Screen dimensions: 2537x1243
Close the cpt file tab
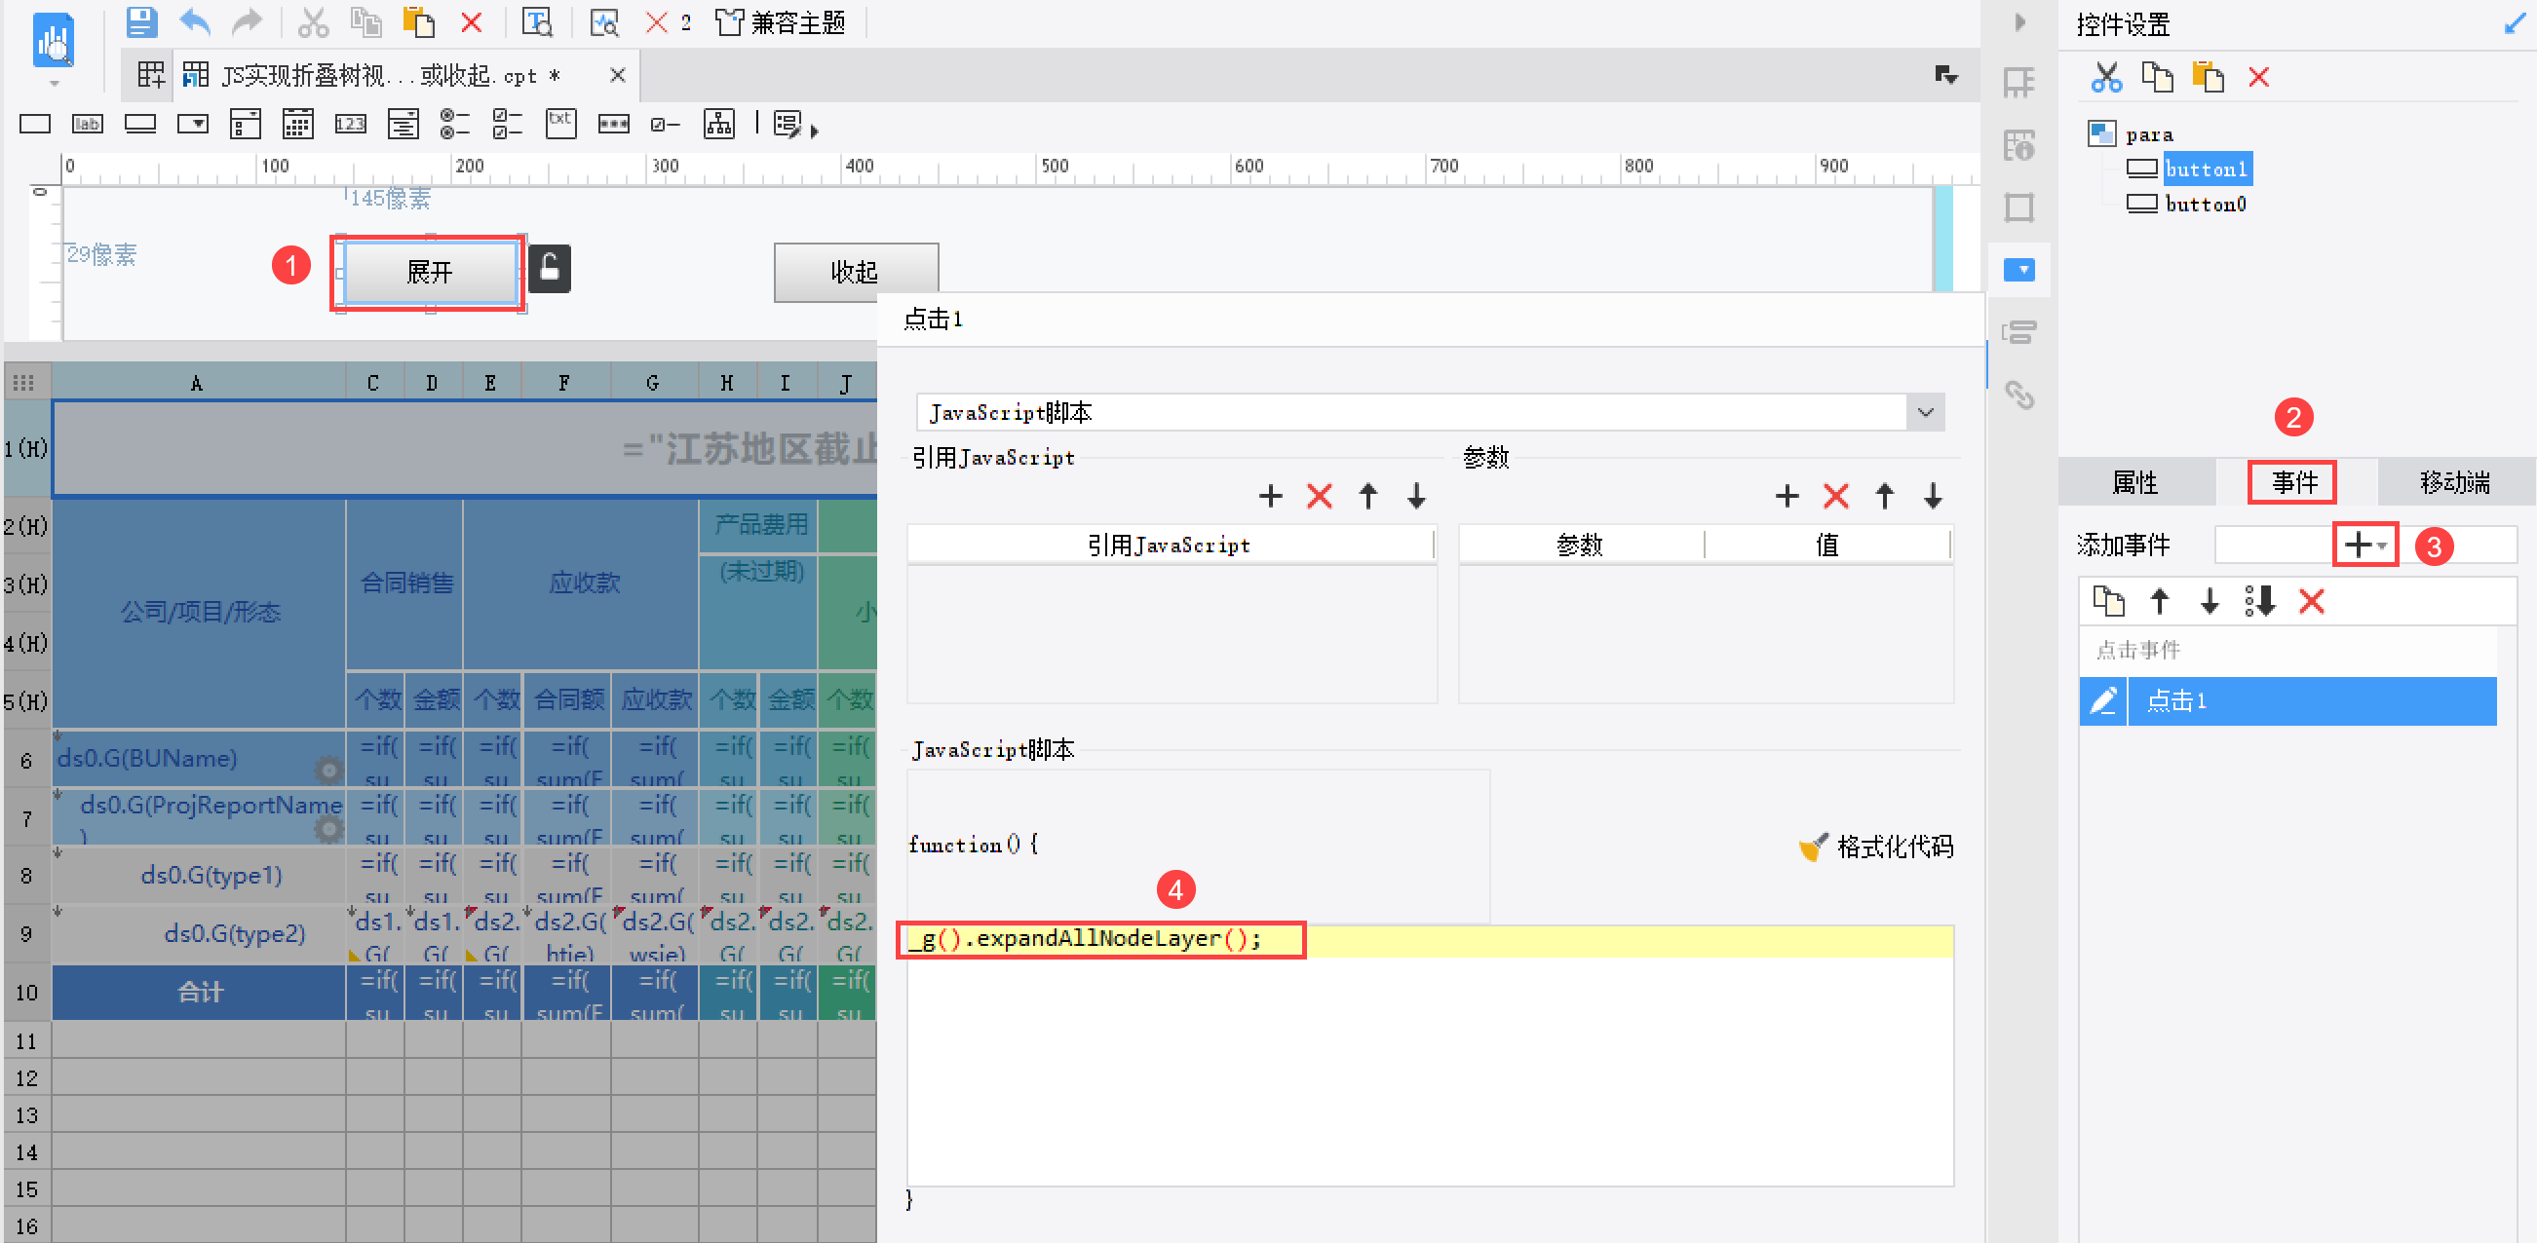pyautogui.click(x=618, y=75)
